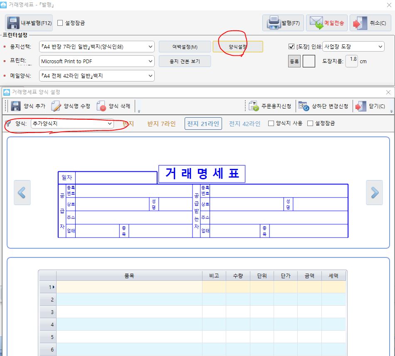
Task: Click 양식 삭제 delete icon
Action: coord(101,106)
